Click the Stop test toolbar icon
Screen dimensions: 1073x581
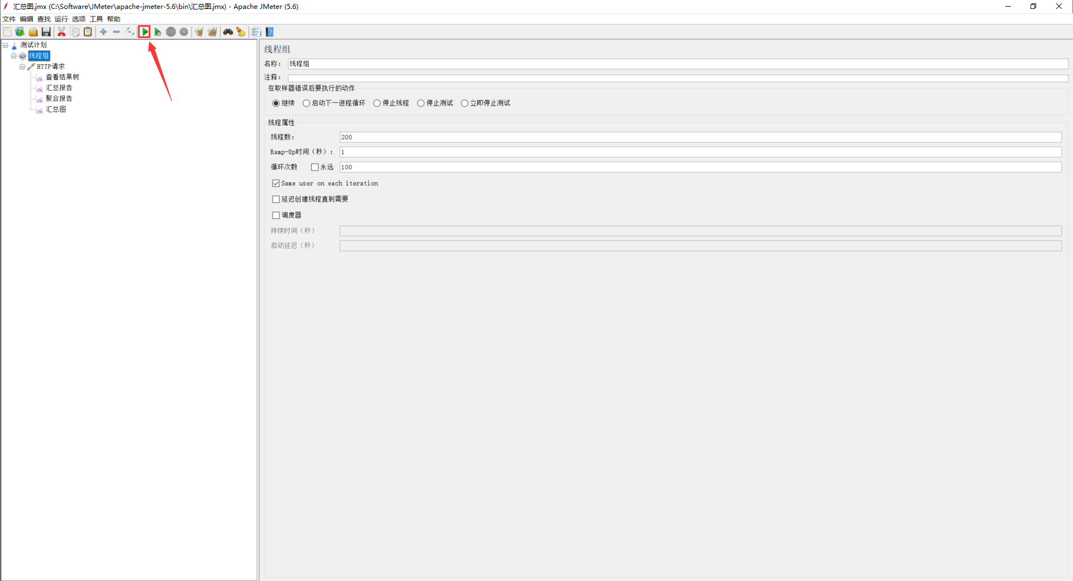(171, 32)
